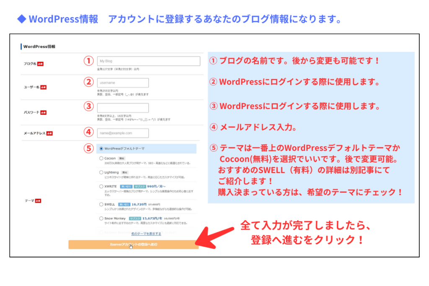This screenshot has height=286, width=429.
Task: Click the Cocoon theme description text
Action: [147, 163]
